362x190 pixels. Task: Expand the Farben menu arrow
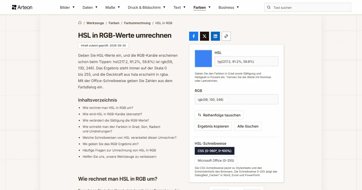209,7
